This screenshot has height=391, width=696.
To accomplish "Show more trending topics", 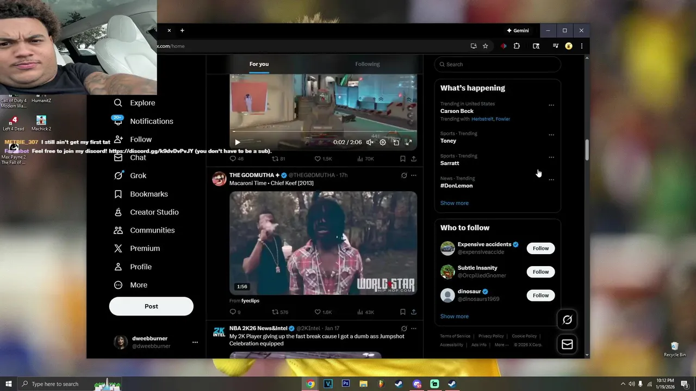I will (454, 203).
